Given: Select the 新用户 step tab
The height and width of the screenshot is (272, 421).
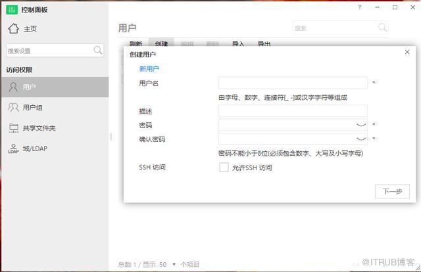Looking at the screenshot, I should 149,69.
